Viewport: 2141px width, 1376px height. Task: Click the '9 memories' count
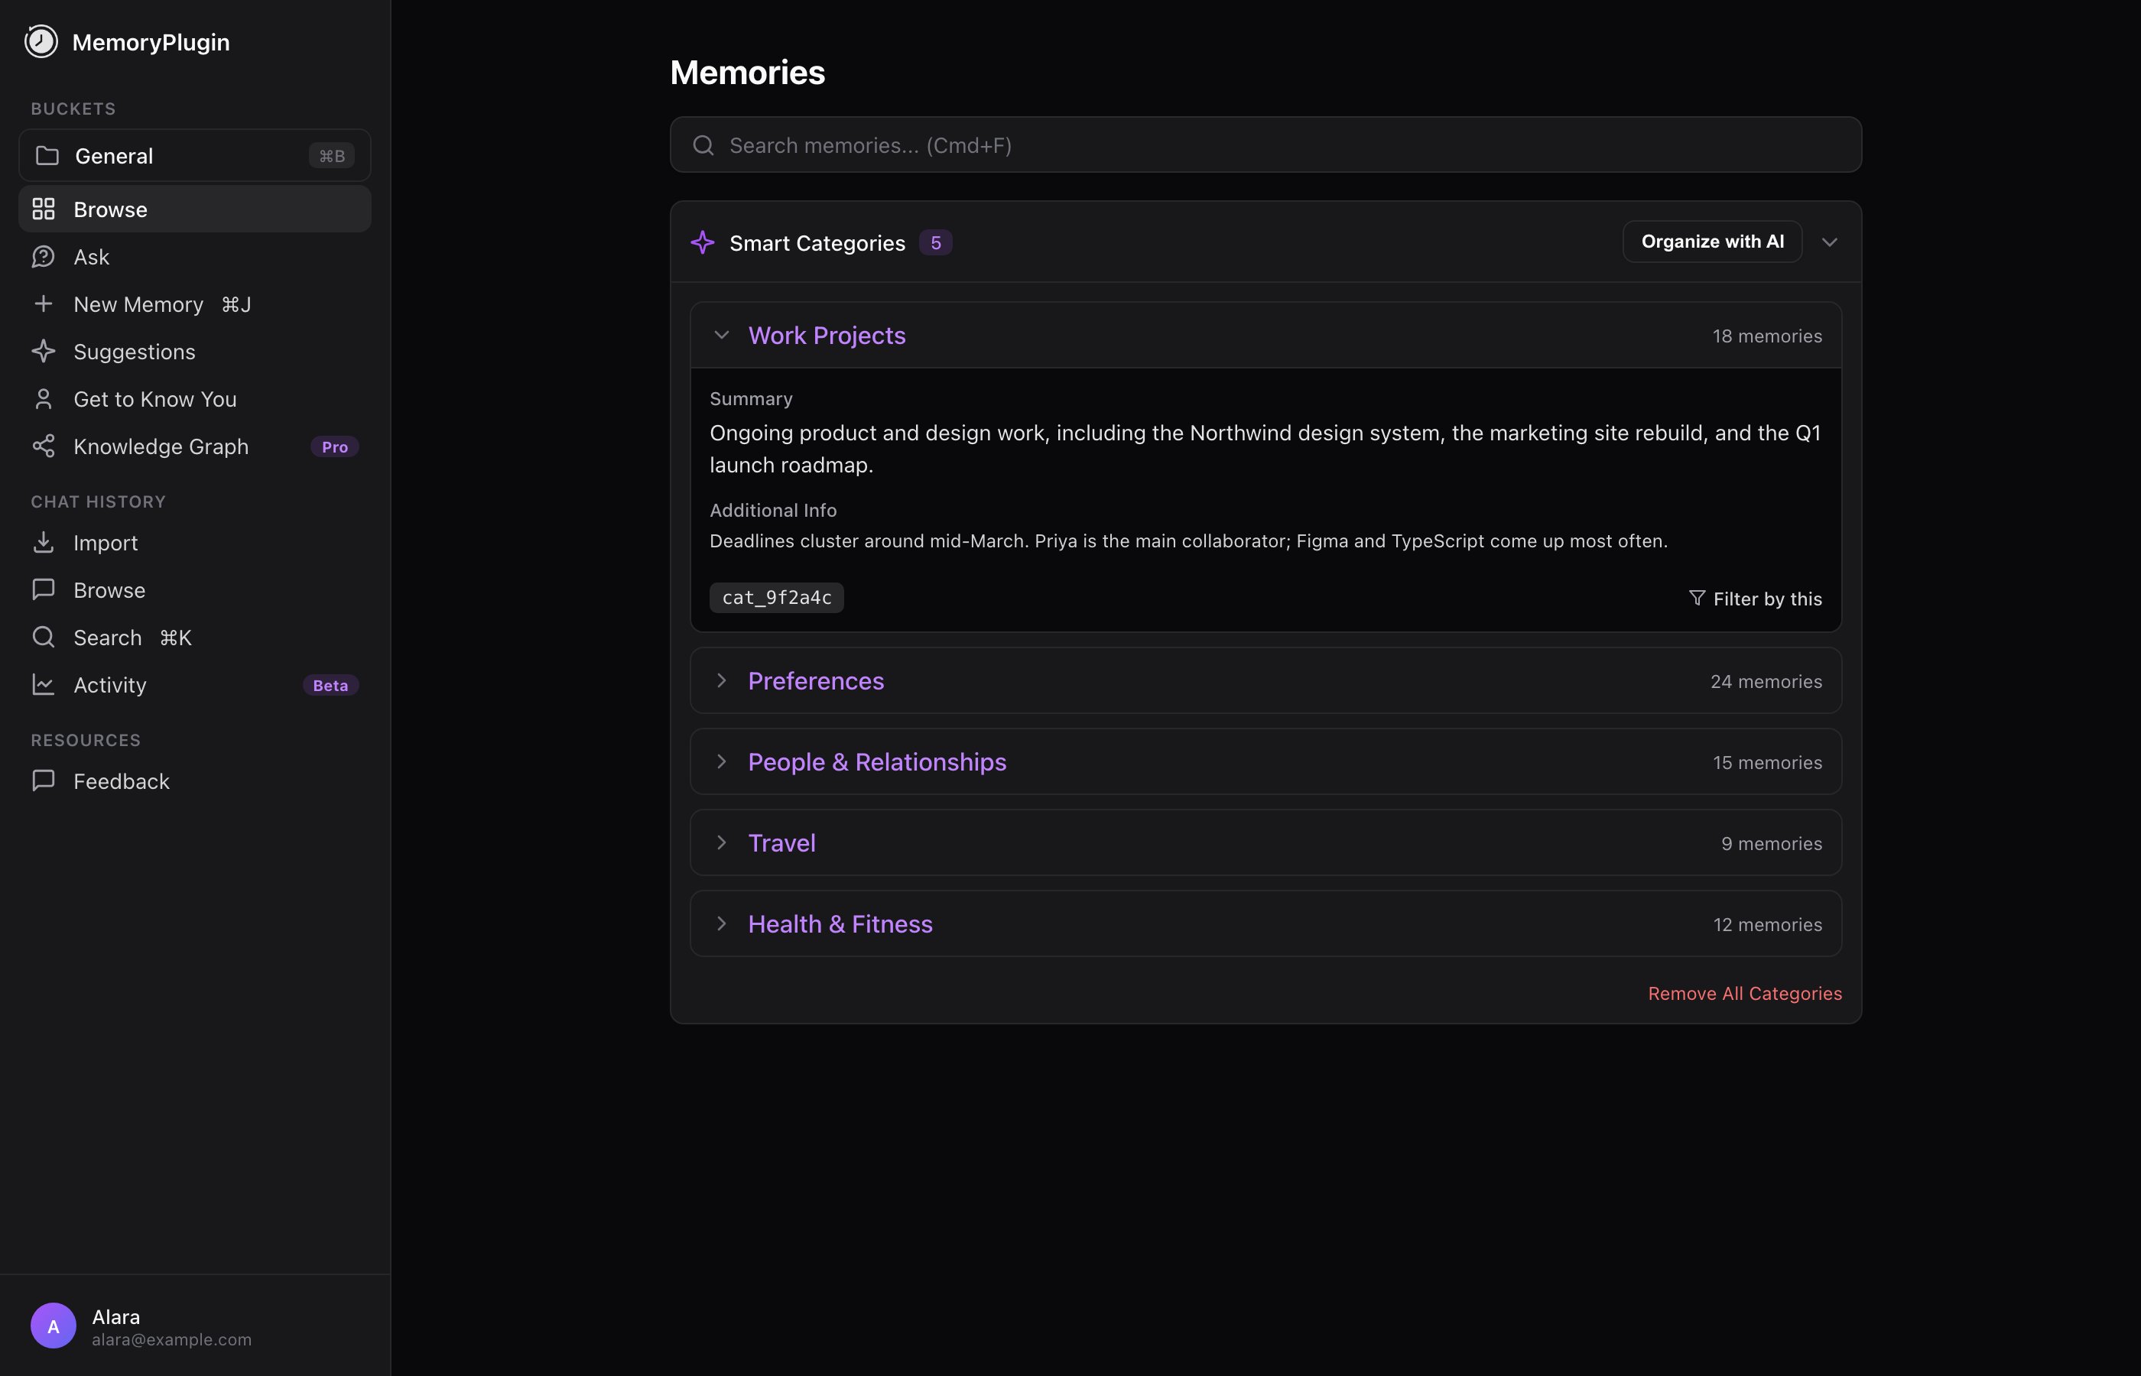(1771, 843)
